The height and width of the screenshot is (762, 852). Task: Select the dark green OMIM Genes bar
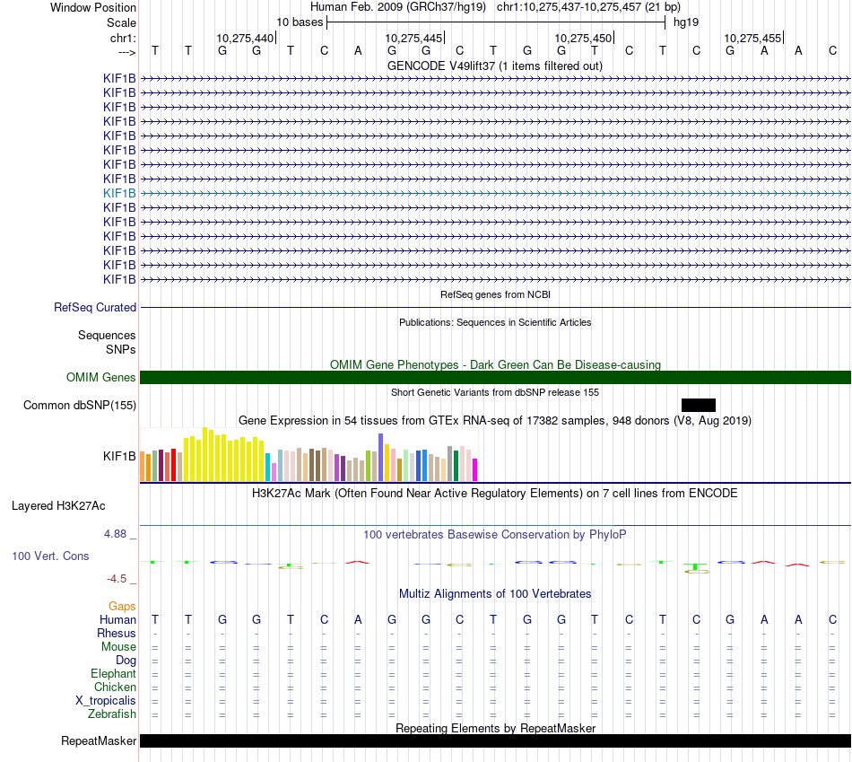pos(495,378)
